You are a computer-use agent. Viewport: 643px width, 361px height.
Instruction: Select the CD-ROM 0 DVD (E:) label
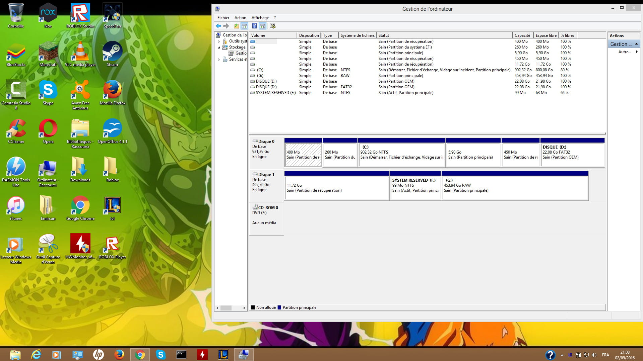266,218
